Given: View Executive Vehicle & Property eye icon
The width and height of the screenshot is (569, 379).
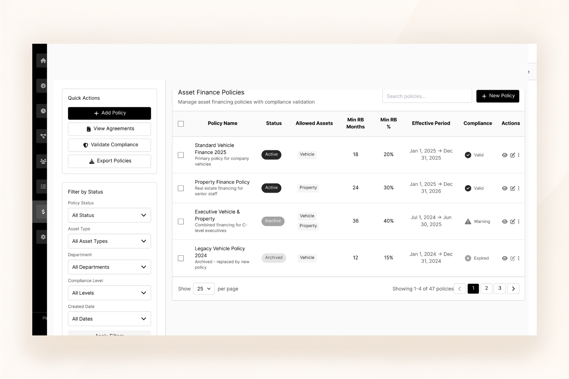Looking at the screenshot, I should pyautogui.click(x=504, y=221).
